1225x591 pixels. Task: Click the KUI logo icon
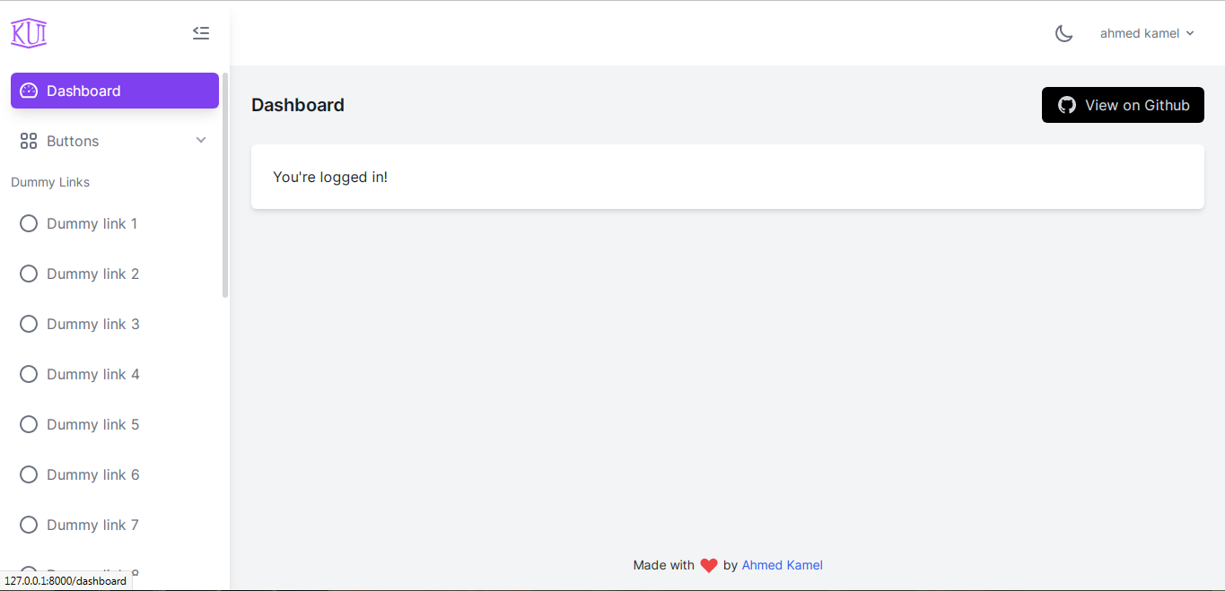(x=29, y=33)
